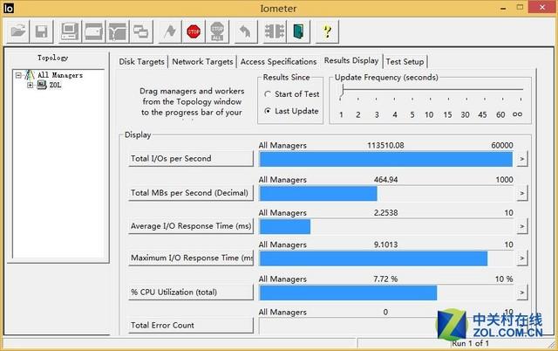Click the Total MBs per Second progress bar
The height and width of the screenshot is (351, 558).
pyautogui.click(x=386, y=193)
